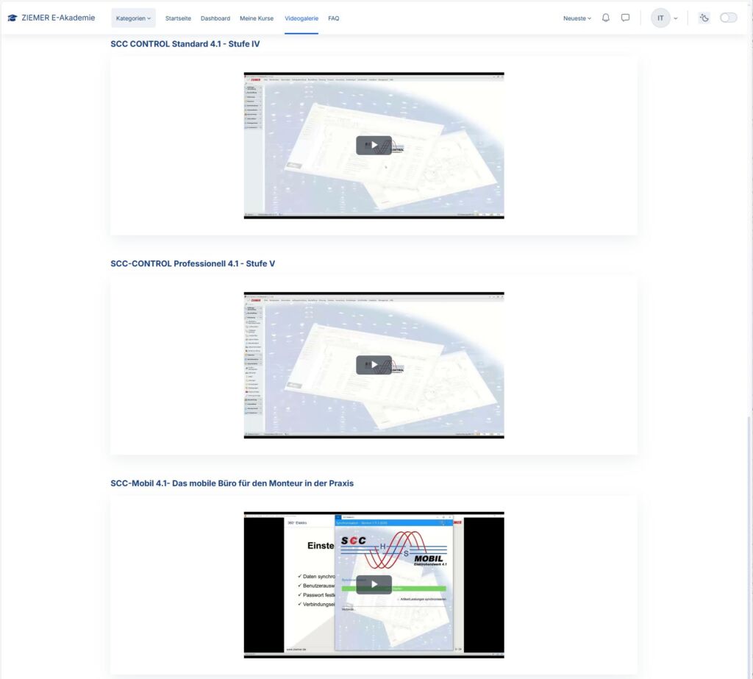Click the dark mode moon icon
Viewport: 753px width, 679px height.
[x=704, y=18]
